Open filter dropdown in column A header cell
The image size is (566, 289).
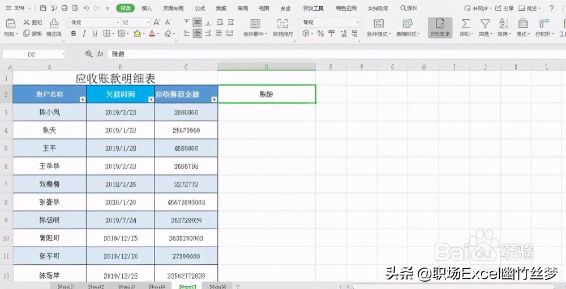pos(83,99)
